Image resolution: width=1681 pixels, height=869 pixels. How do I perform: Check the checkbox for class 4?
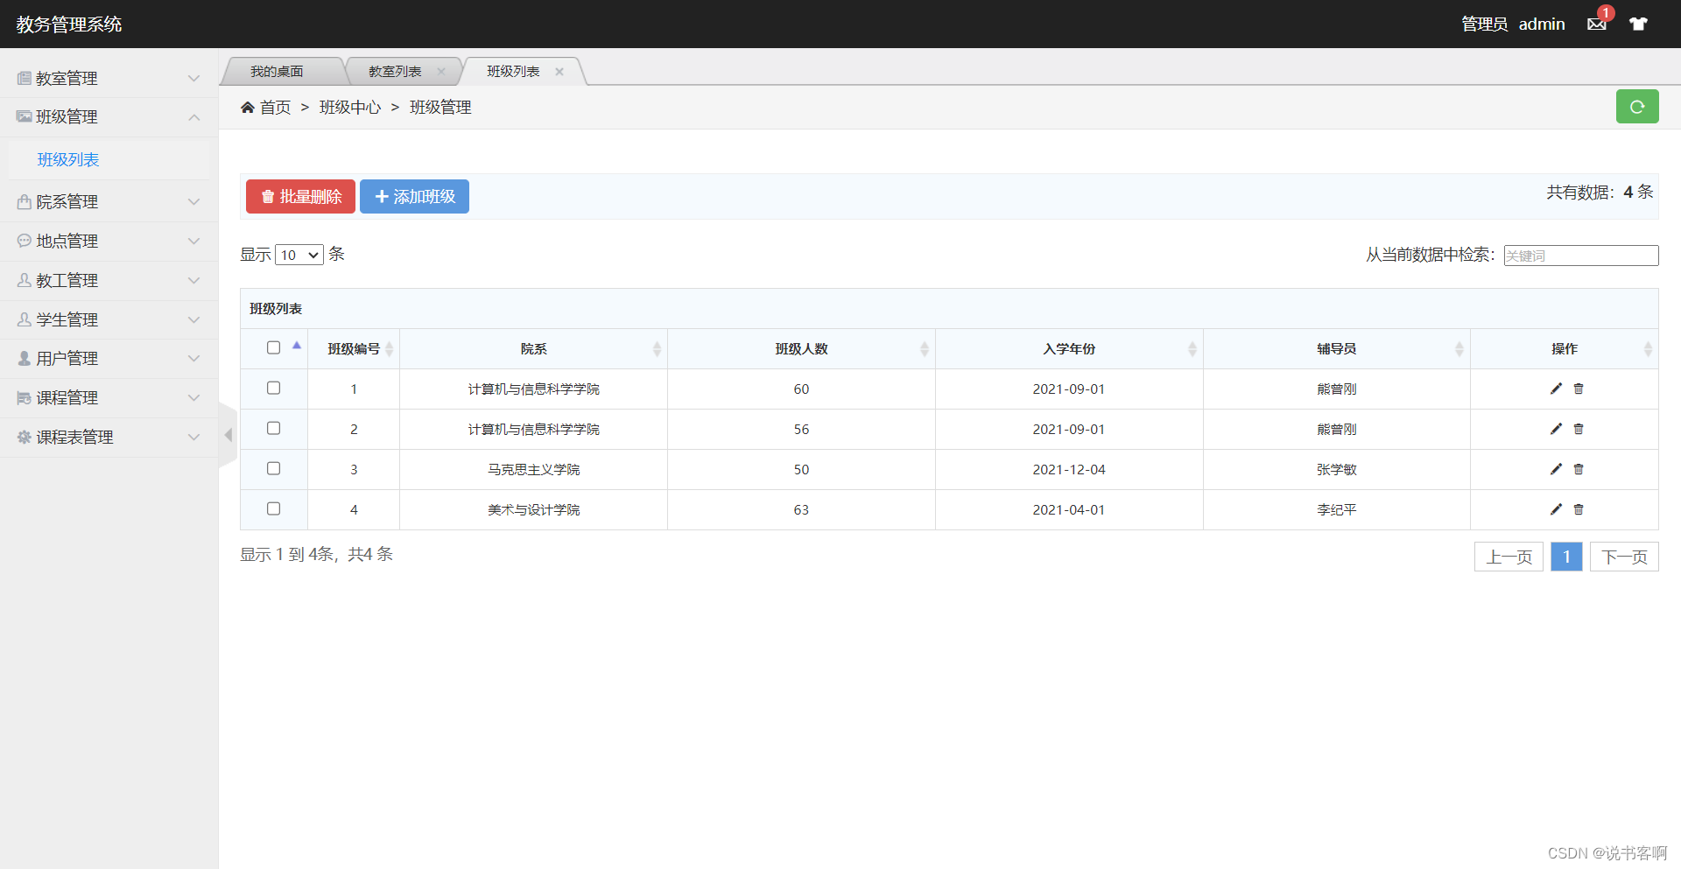coord(273,508)
